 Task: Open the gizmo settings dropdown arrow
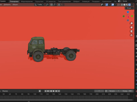tap(109, 5)
